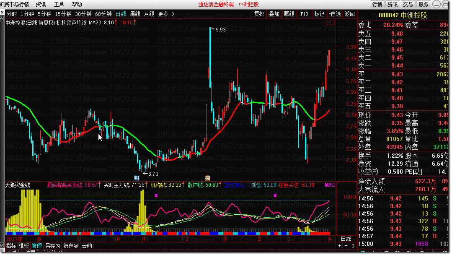Click the 模板 template tab
This screenshot has width=452, height=255.
tap(23, 246)
